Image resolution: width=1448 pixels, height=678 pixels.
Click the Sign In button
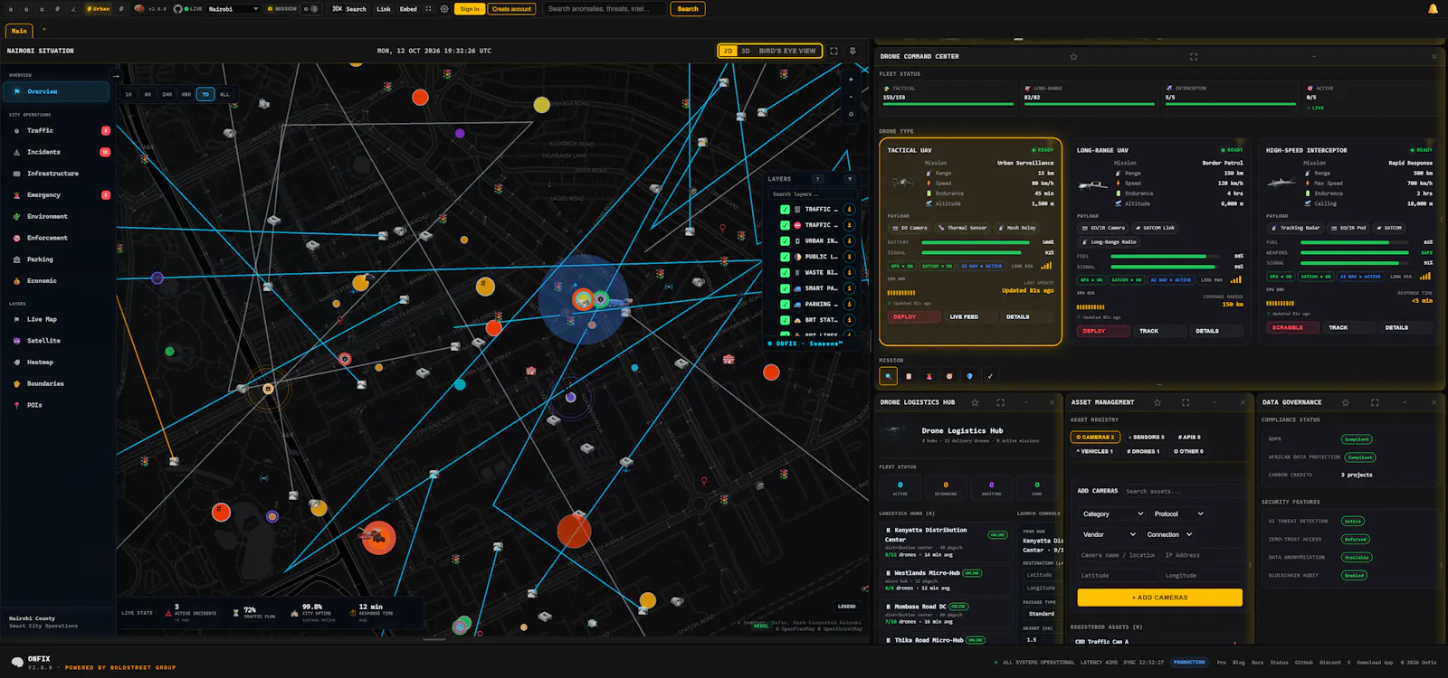point(470,9)
